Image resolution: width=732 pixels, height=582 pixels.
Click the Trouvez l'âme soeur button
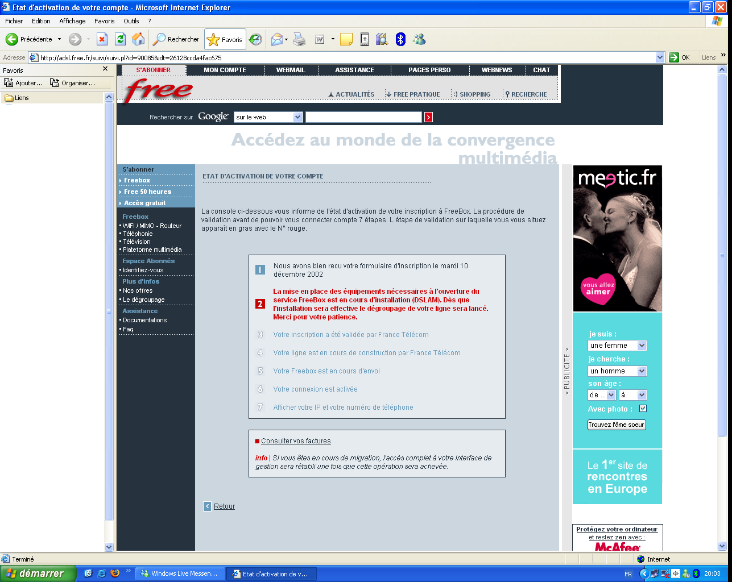point(617,425)
